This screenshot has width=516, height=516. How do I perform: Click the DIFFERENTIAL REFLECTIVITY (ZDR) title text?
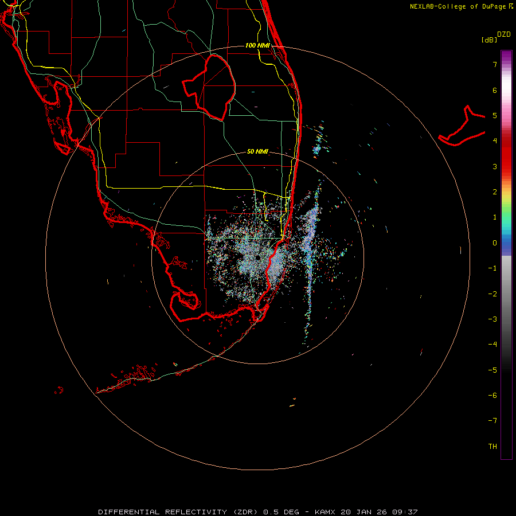point(179,512)
